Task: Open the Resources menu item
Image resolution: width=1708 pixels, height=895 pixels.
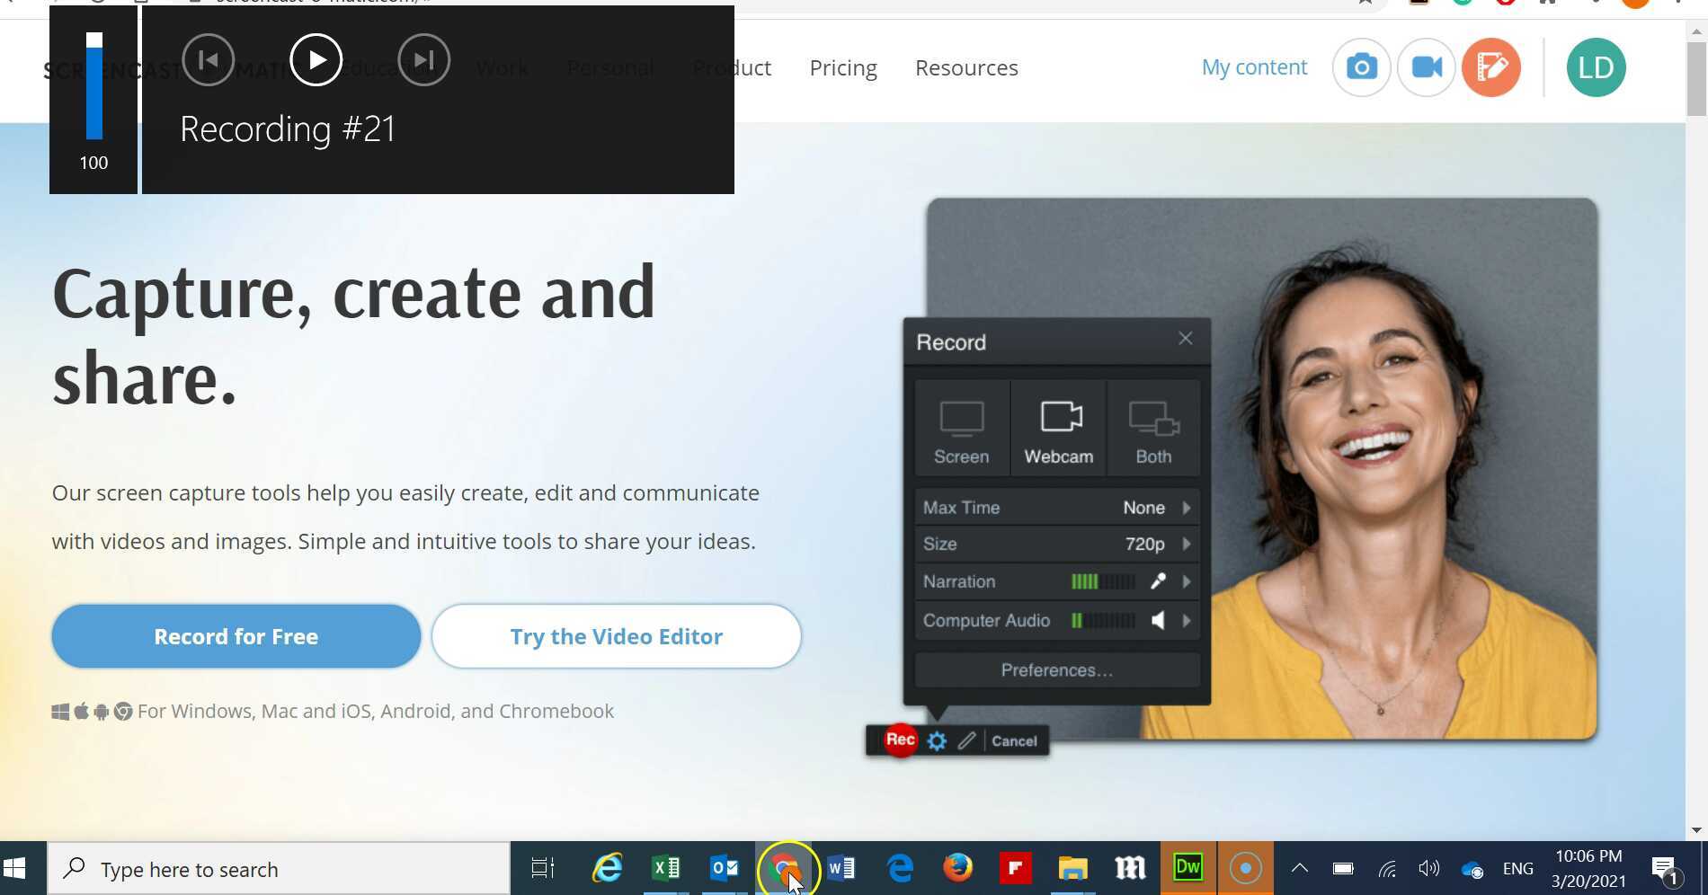Action: pos(966,68)
